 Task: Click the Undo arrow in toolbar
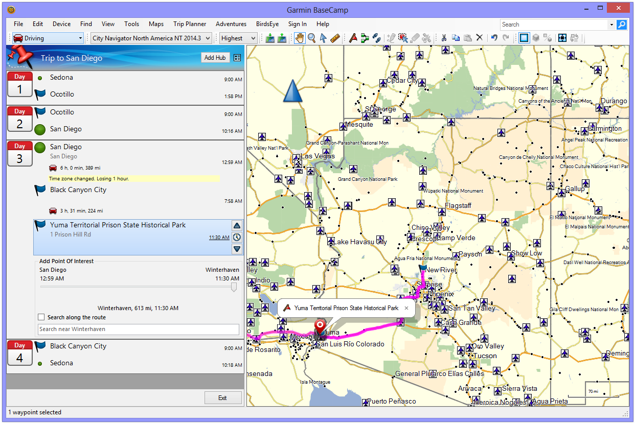click(x=494, y=38)
